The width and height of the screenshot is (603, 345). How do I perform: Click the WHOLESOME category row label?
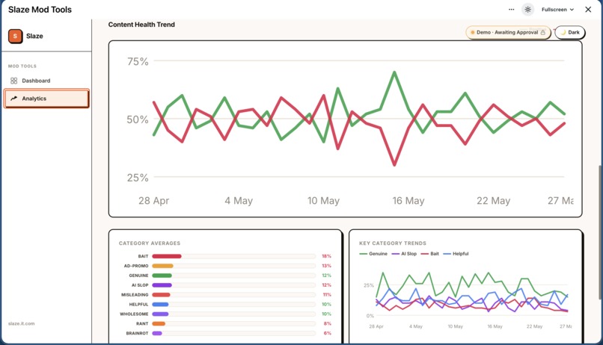tap(134, 314)
